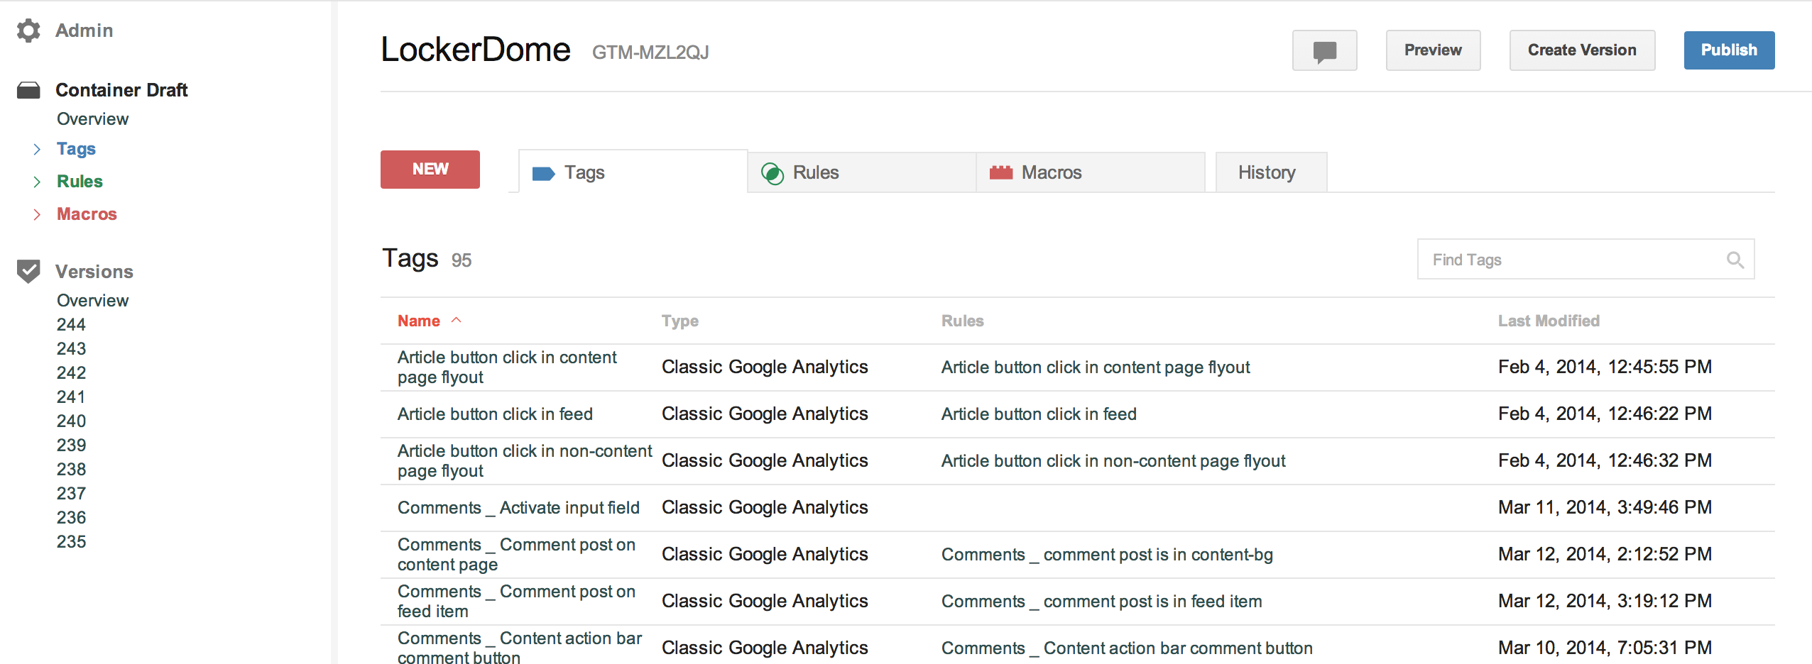Open Tags link in sidebar
This screenshot has height=664, width=1812.
click(x=76, y=149)
